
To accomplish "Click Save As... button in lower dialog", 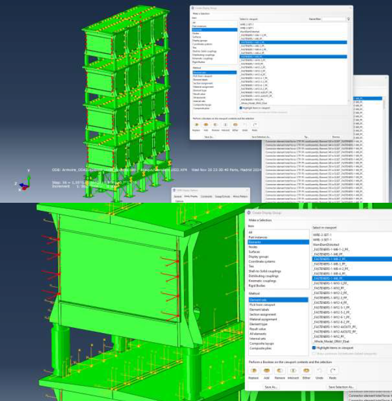I will pyautogui.click(x=271, y=387).
